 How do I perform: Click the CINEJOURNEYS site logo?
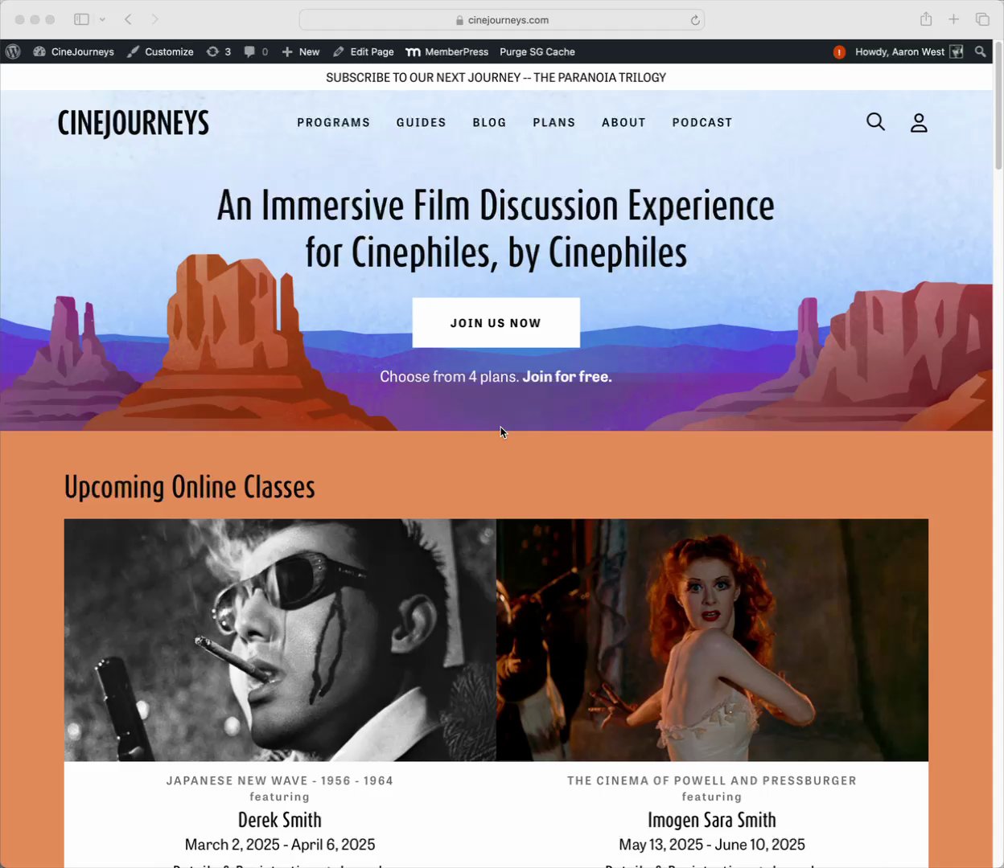coord(134,123)
